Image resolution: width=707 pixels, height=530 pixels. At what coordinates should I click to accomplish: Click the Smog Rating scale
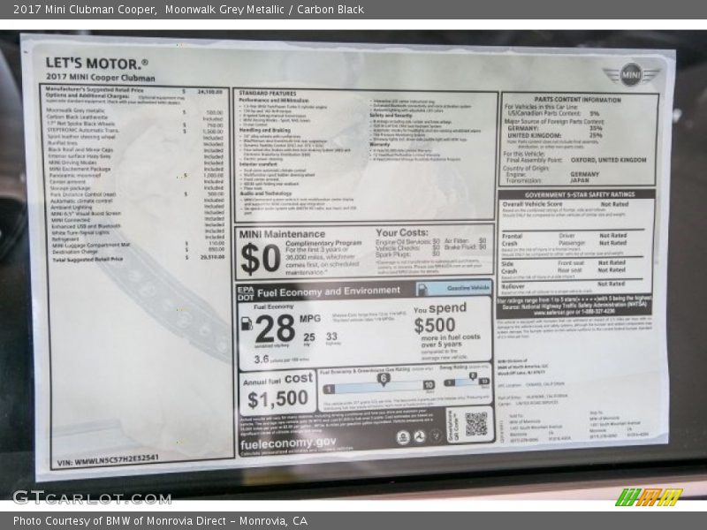[466, 382]
